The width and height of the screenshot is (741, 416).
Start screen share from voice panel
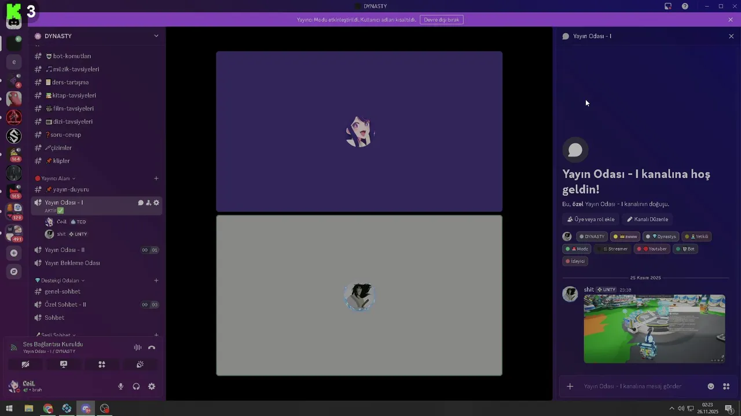(64, 365)
